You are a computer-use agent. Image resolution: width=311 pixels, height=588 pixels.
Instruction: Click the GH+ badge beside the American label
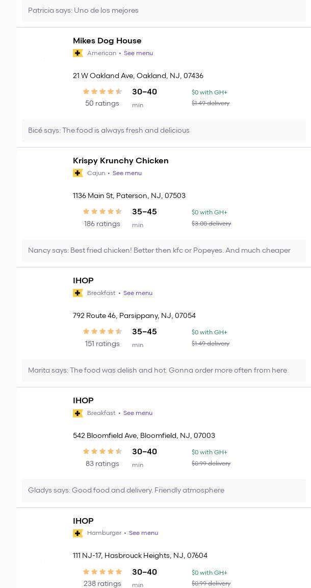tap(78, 53)
